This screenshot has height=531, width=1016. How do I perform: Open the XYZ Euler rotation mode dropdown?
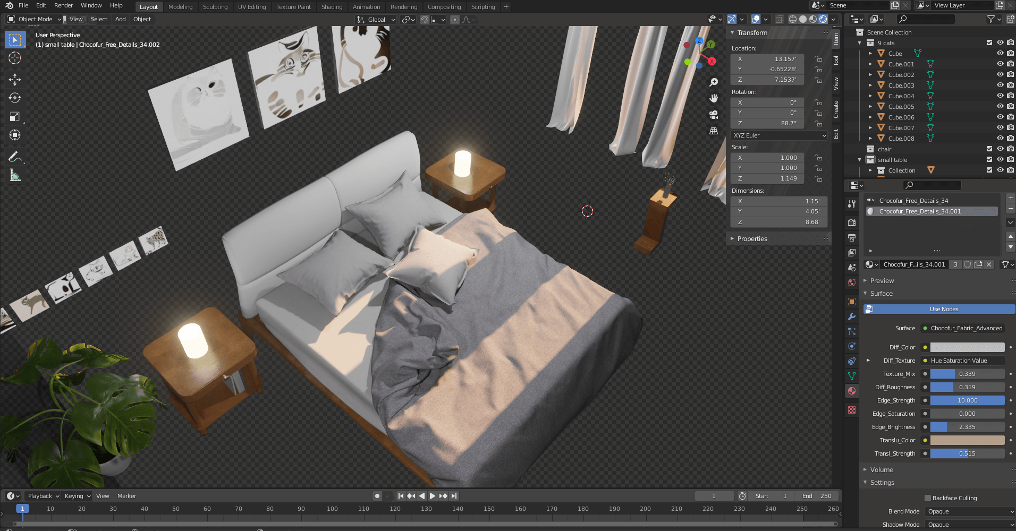(x=778, y=135)
